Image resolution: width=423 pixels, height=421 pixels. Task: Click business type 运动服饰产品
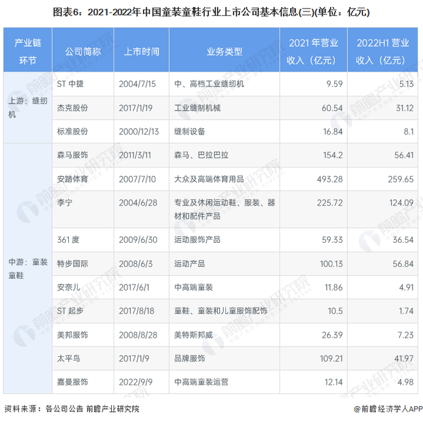coord(197,239)
